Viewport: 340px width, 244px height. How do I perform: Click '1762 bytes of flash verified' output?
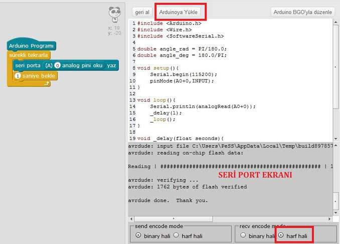point(202,186)
